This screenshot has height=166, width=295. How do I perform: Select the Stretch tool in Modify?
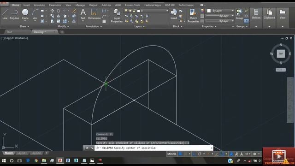click(x=52, y=21)
